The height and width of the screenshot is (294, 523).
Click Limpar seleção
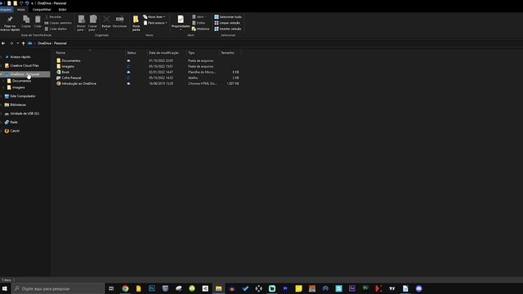coord(227,23)
